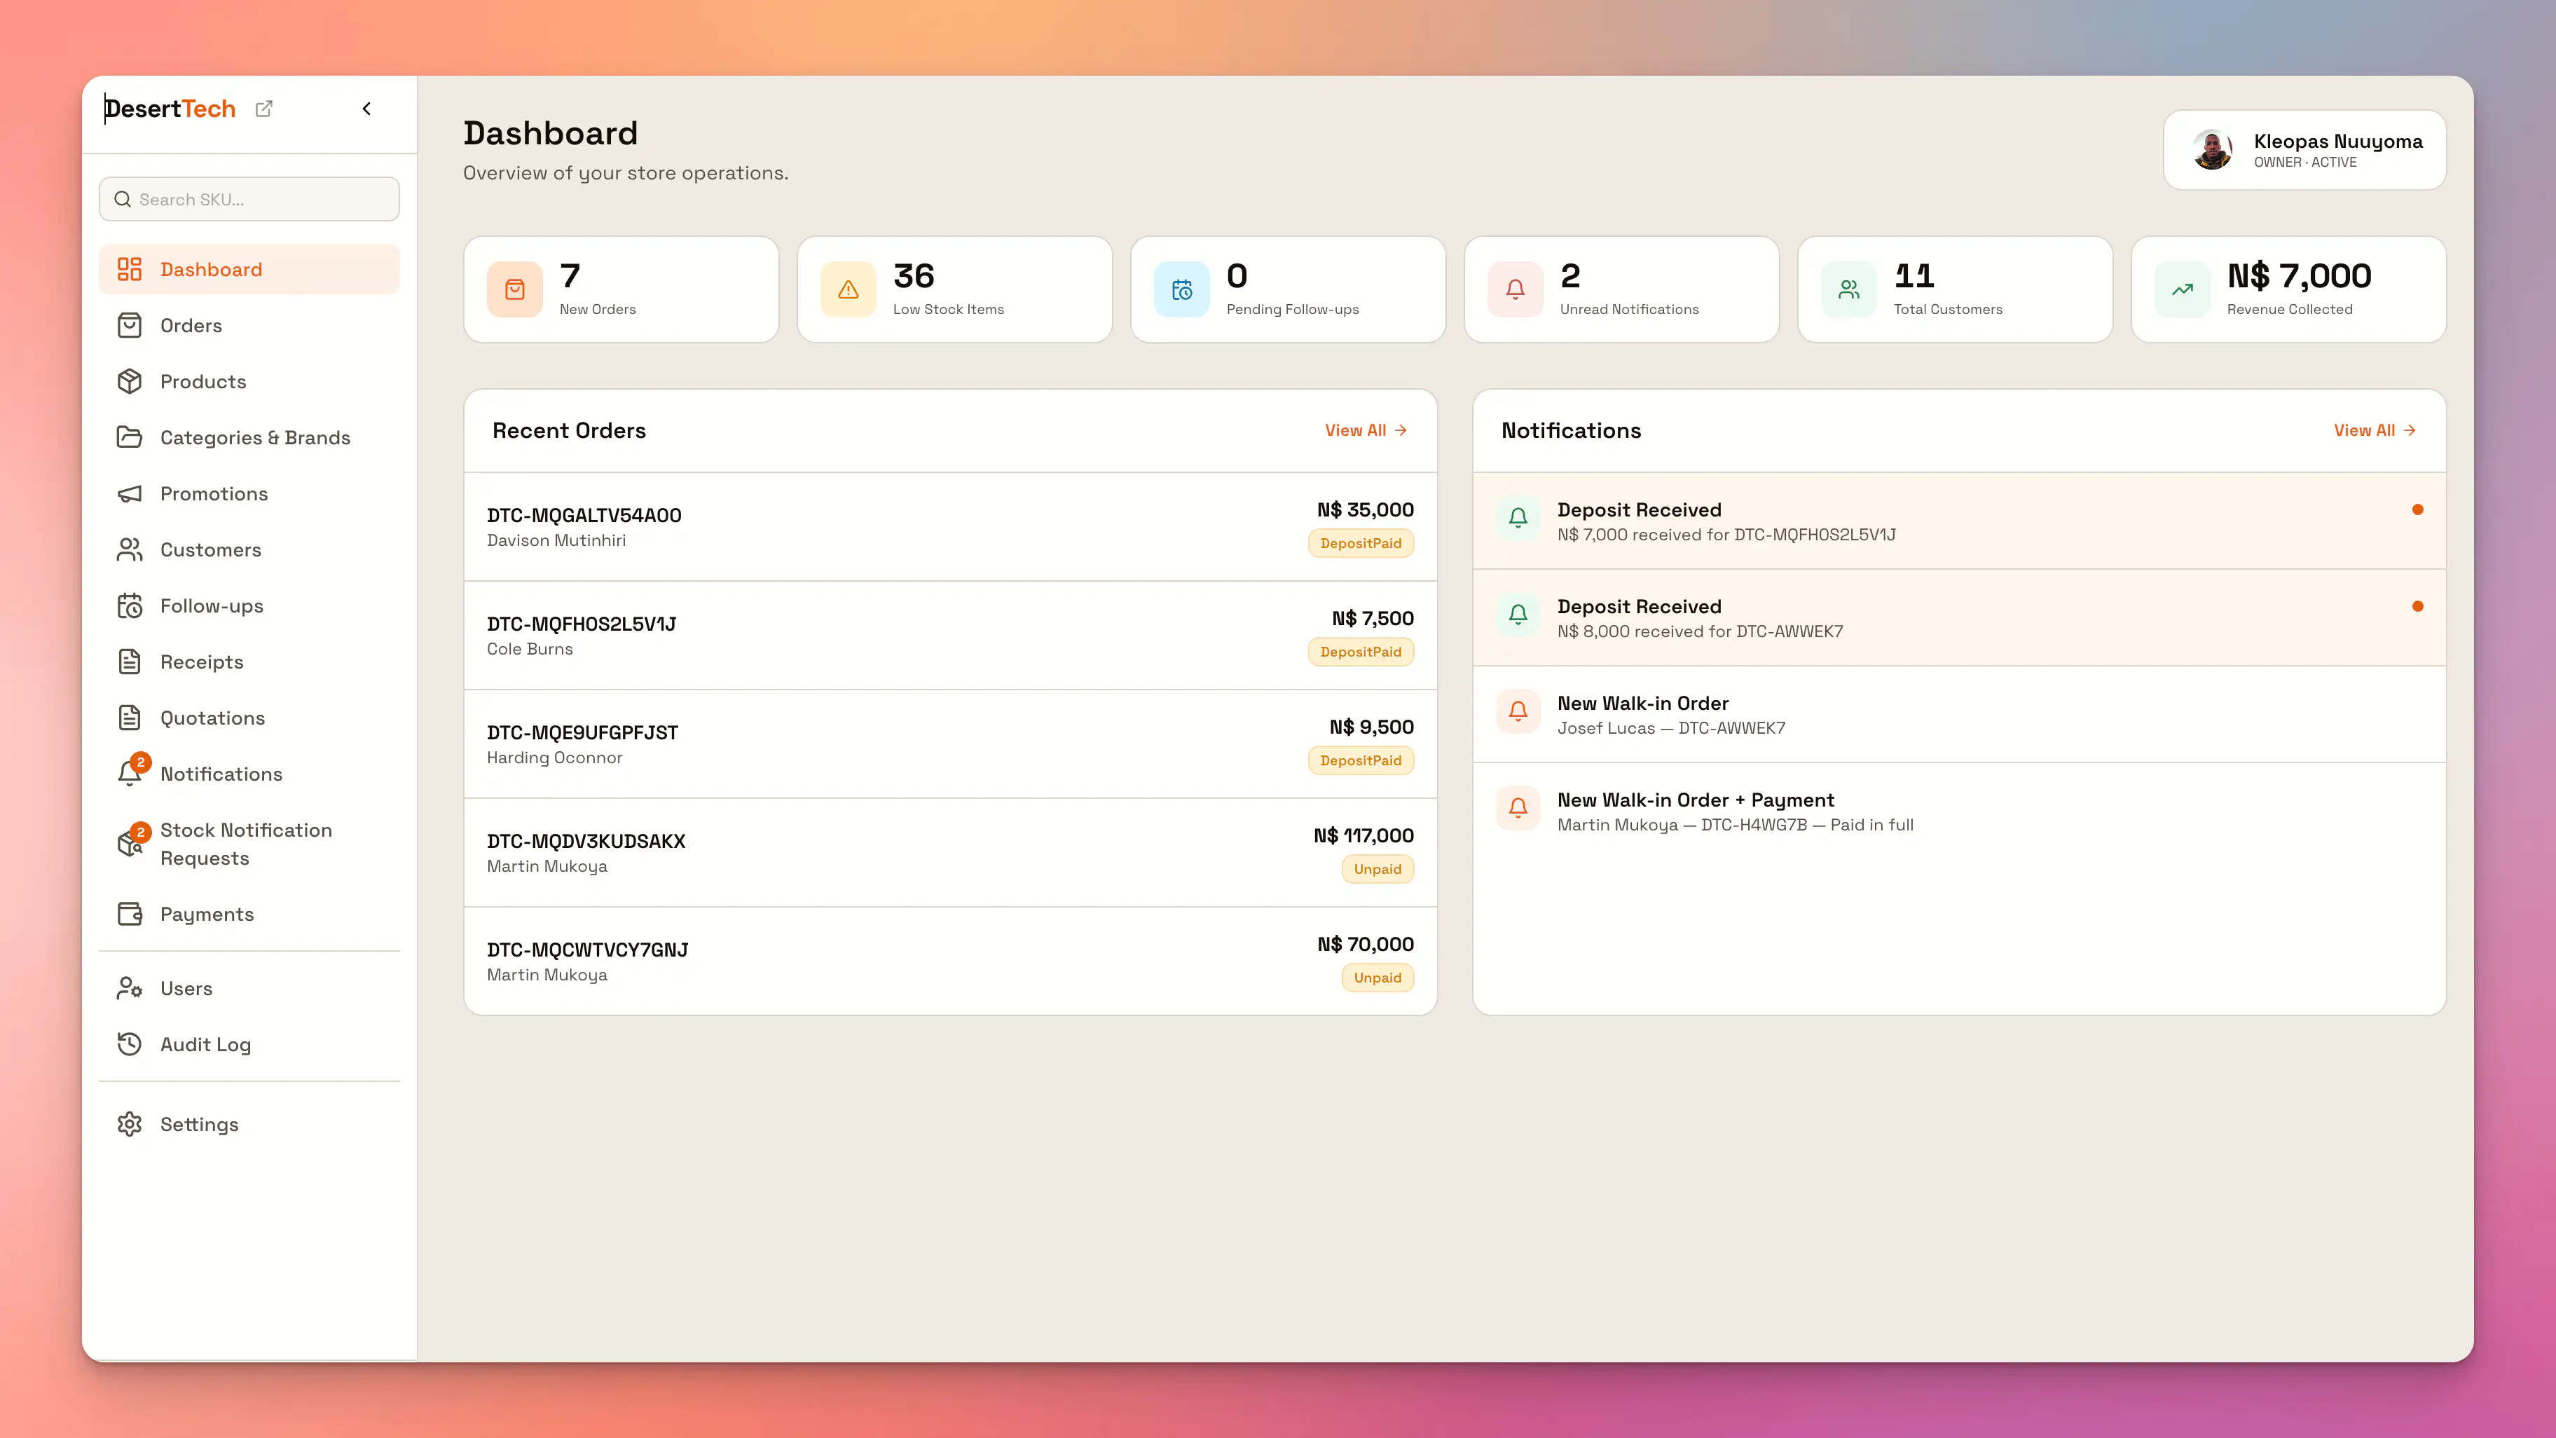Click the Unpaid badge on N$ 117,000 order
The width and height of the screenshot is (2556, 1438).
[1377, 870]
